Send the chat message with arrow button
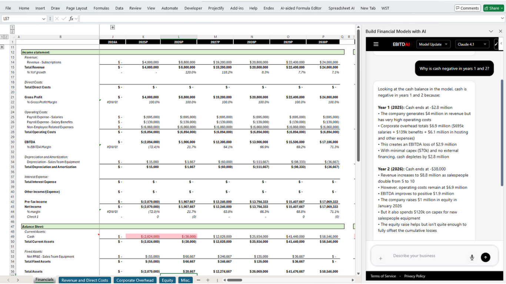Screen dimensions: 506x284 485,258
